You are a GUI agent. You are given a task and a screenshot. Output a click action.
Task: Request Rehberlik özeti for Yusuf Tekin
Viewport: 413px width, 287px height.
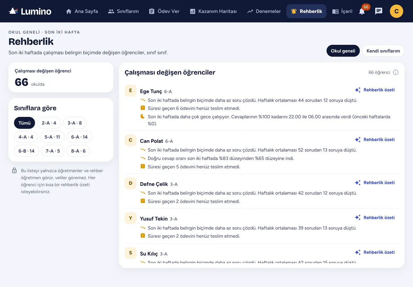pos(375,217)
